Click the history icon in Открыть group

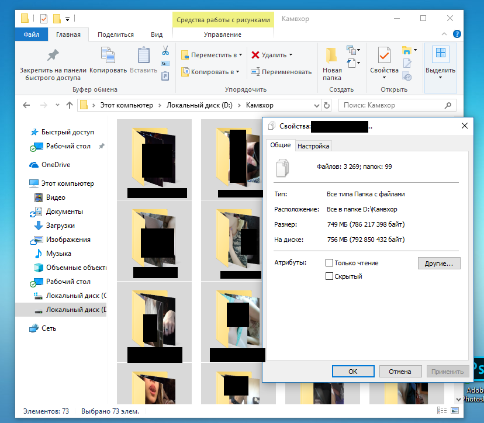407,77
